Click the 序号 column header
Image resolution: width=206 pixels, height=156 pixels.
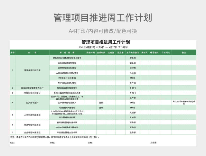tap(13, 52)
